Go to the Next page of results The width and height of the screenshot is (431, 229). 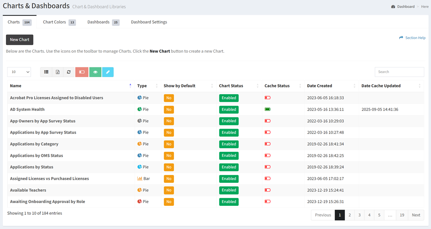pos(416,215)
